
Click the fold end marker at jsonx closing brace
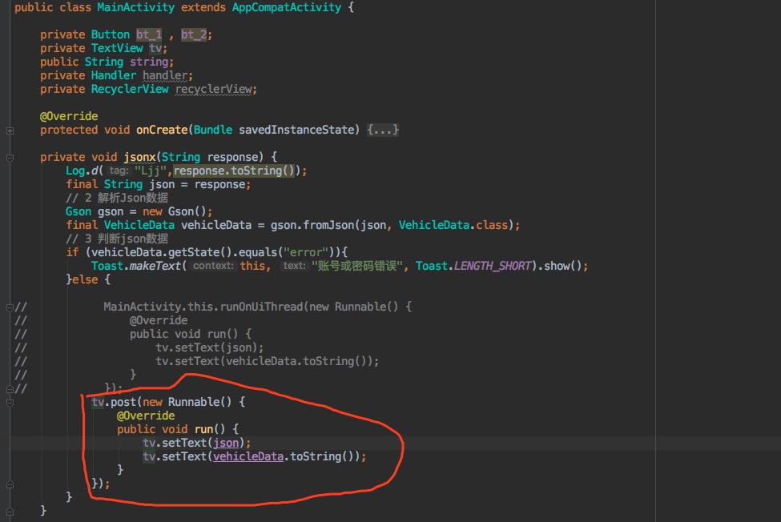[x=9, y=510]
